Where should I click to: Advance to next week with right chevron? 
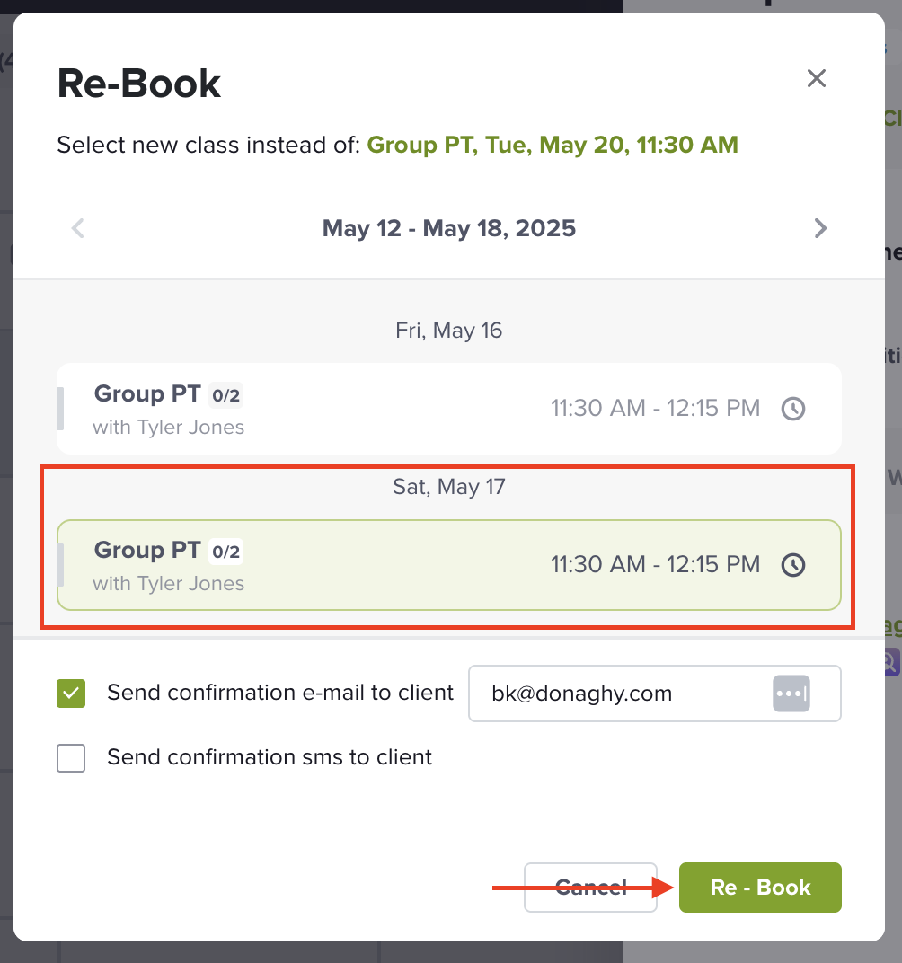coord(820,228)
